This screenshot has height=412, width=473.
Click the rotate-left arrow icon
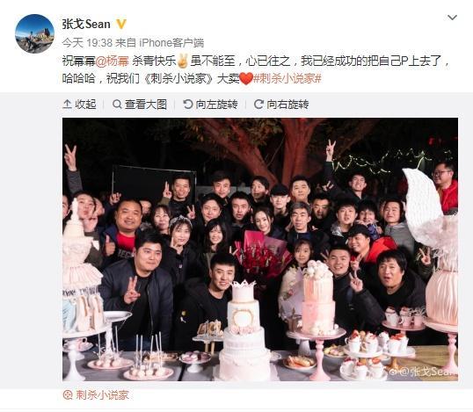(187, 105)
